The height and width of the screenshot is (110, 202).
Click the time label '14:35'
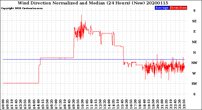click(x=113, y=104)
